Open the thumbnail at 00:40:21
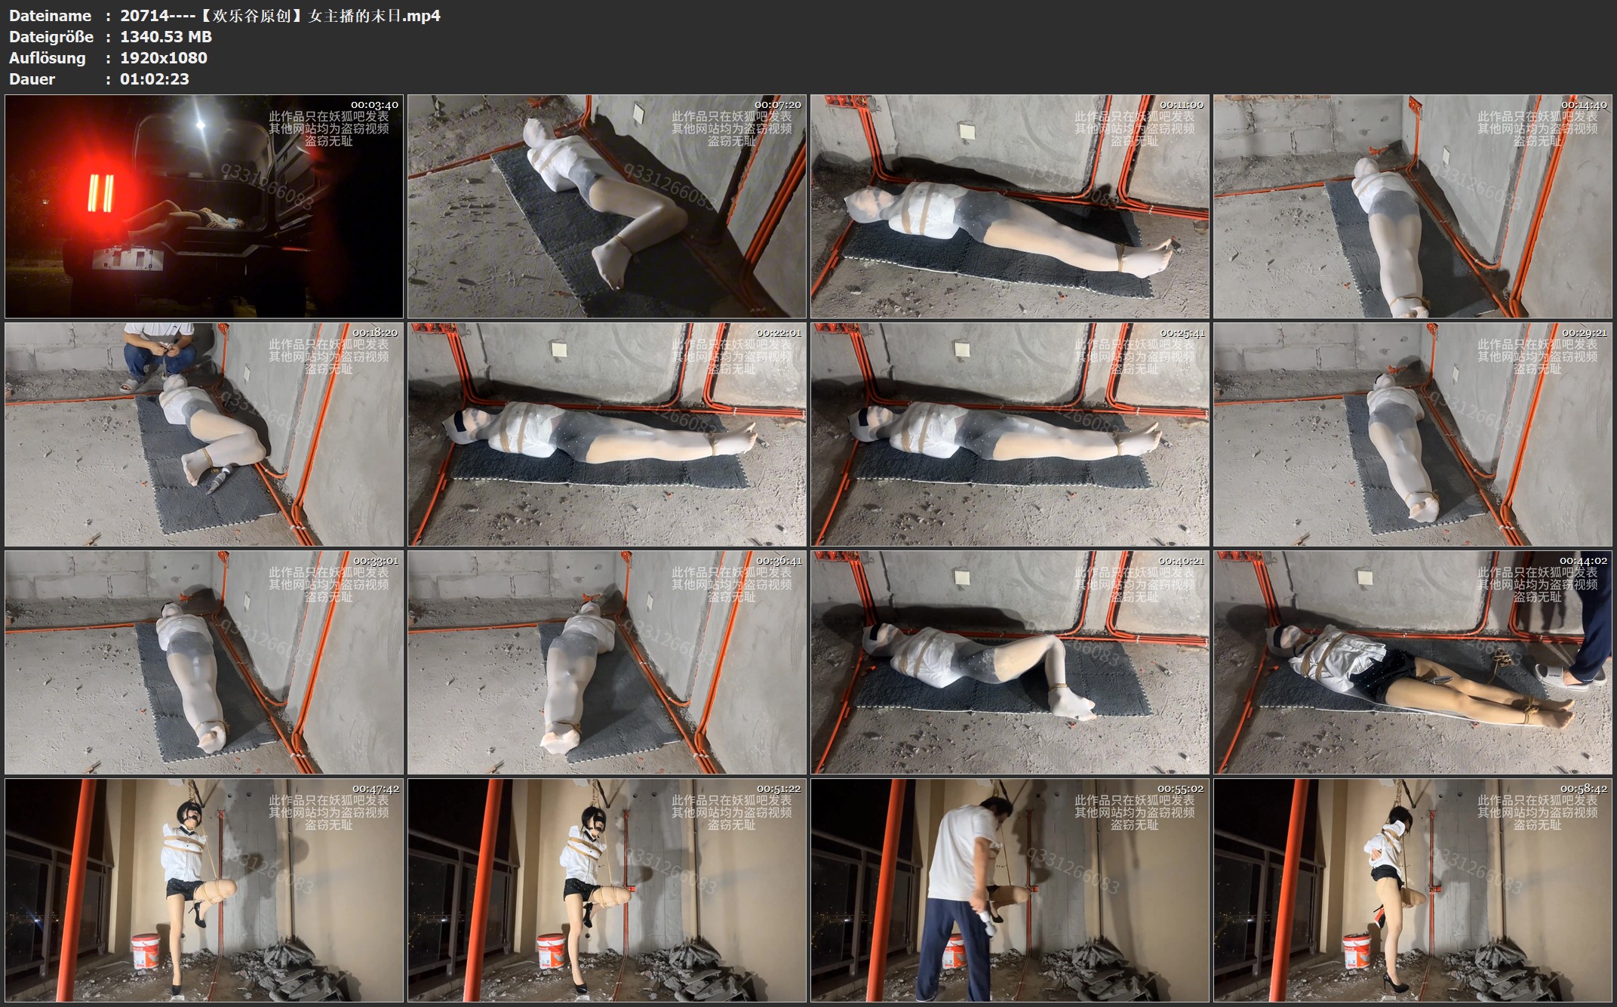This screenshot has width=1617, height=1007. [x=1010, y=662]
